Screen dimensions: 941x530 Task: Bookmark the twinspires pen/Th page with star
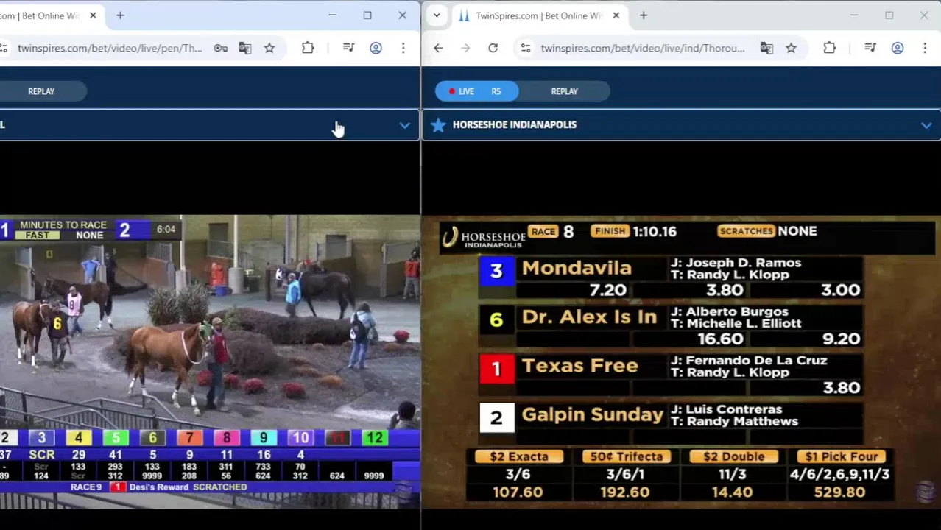269,49
